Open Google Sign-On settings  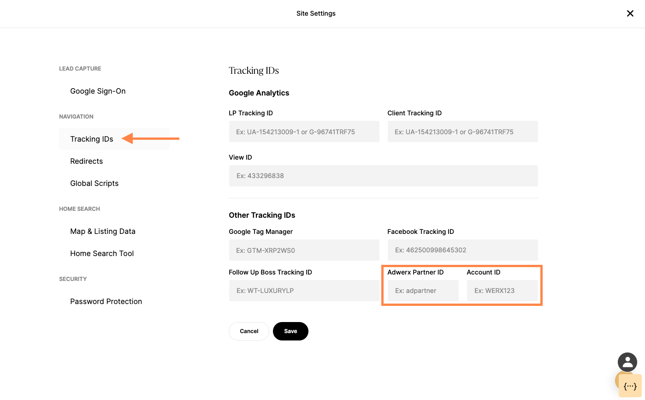(x=98, y=91)
